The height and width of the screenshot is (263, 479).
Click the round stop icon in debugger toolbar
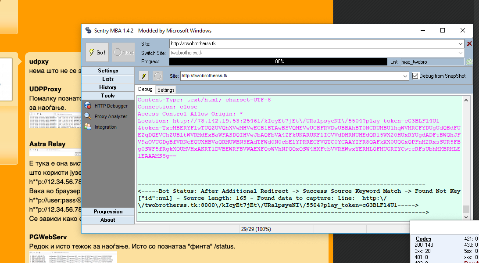[x=158, y=76]
